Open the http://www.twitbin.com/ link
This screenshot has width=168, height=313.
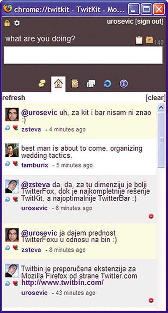coord(62,282)
